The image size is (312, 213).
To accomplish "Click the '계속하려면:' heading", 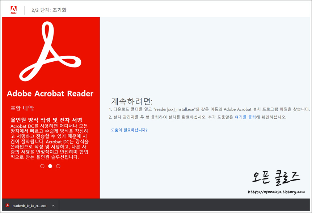I will pos(132,101).
